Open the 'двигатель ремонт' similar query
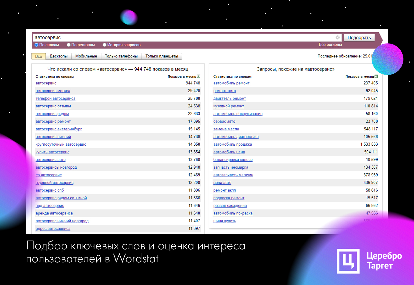Image resolution: width=414 pixels, height=285 pixels. tap(229, 99)
